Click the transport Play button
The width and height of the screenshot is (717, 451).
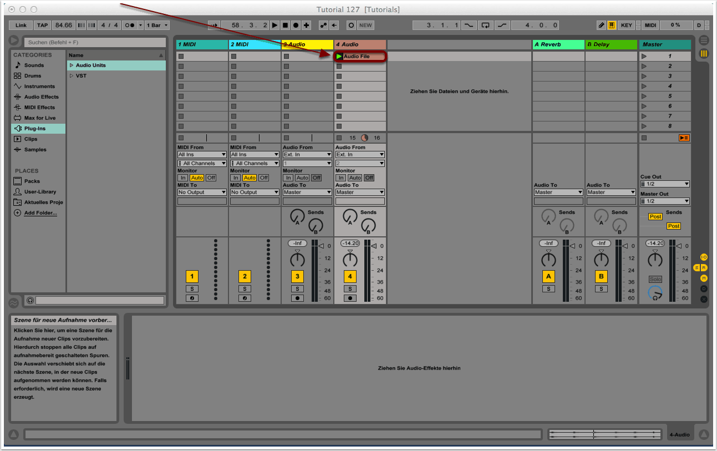[x=274, y=26]
